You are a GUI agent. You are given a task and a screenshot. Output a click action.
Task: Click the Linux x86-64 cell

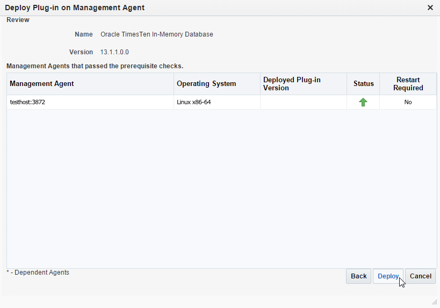[217, 102]
